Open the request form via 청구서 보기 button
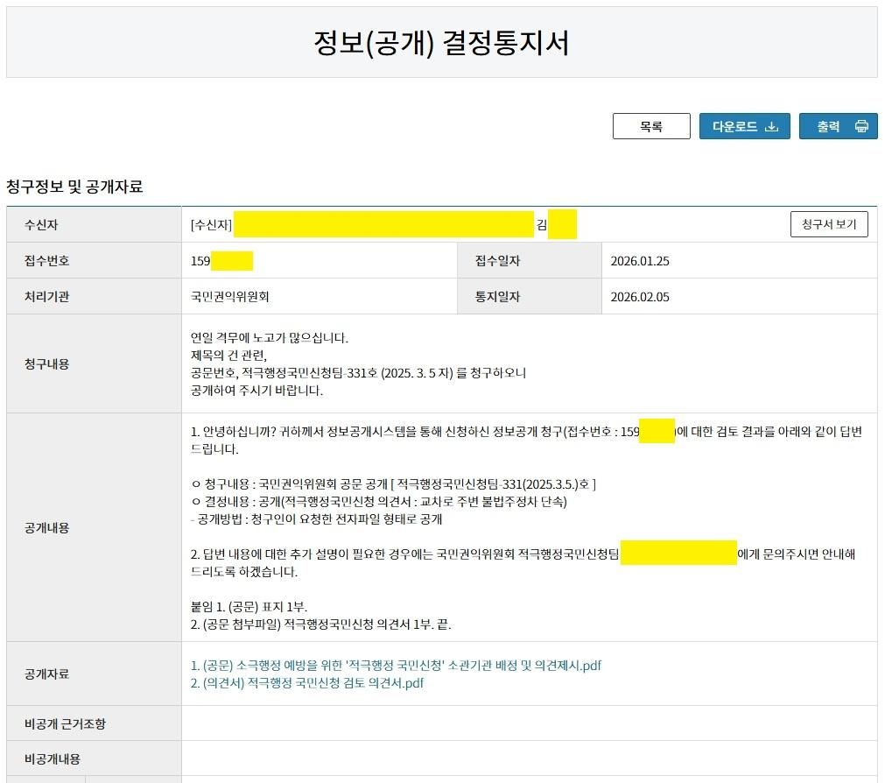The image size is (885, 783). point(829,224)
